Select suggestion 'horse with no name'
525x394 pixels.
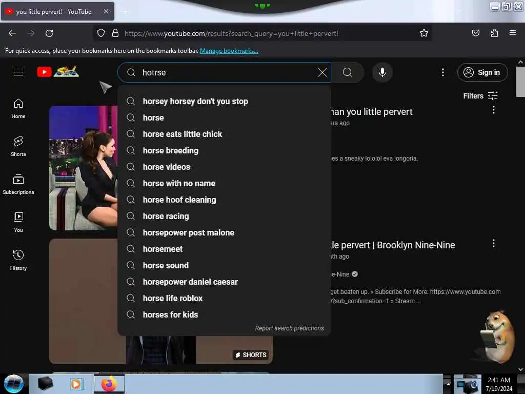coord(224,183)
